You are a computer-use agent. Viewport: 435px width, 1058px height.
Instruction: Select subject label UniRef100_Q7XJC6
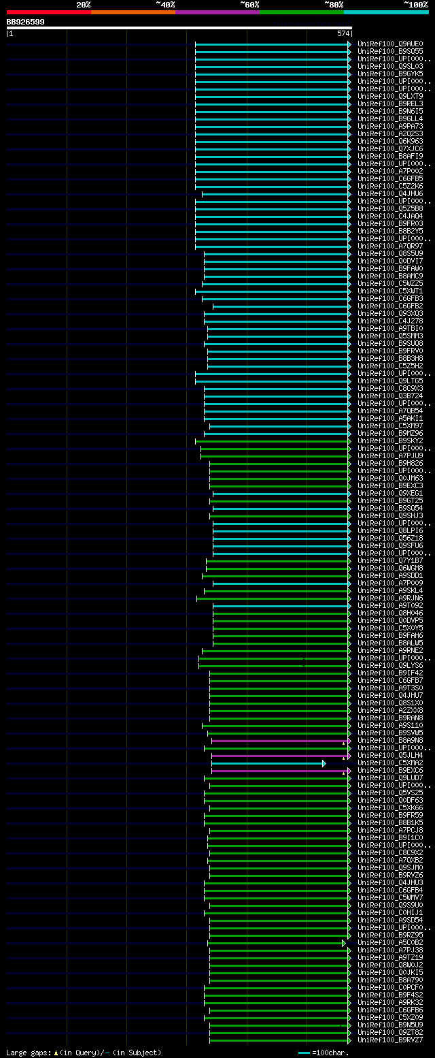click(x=390, y=149)
